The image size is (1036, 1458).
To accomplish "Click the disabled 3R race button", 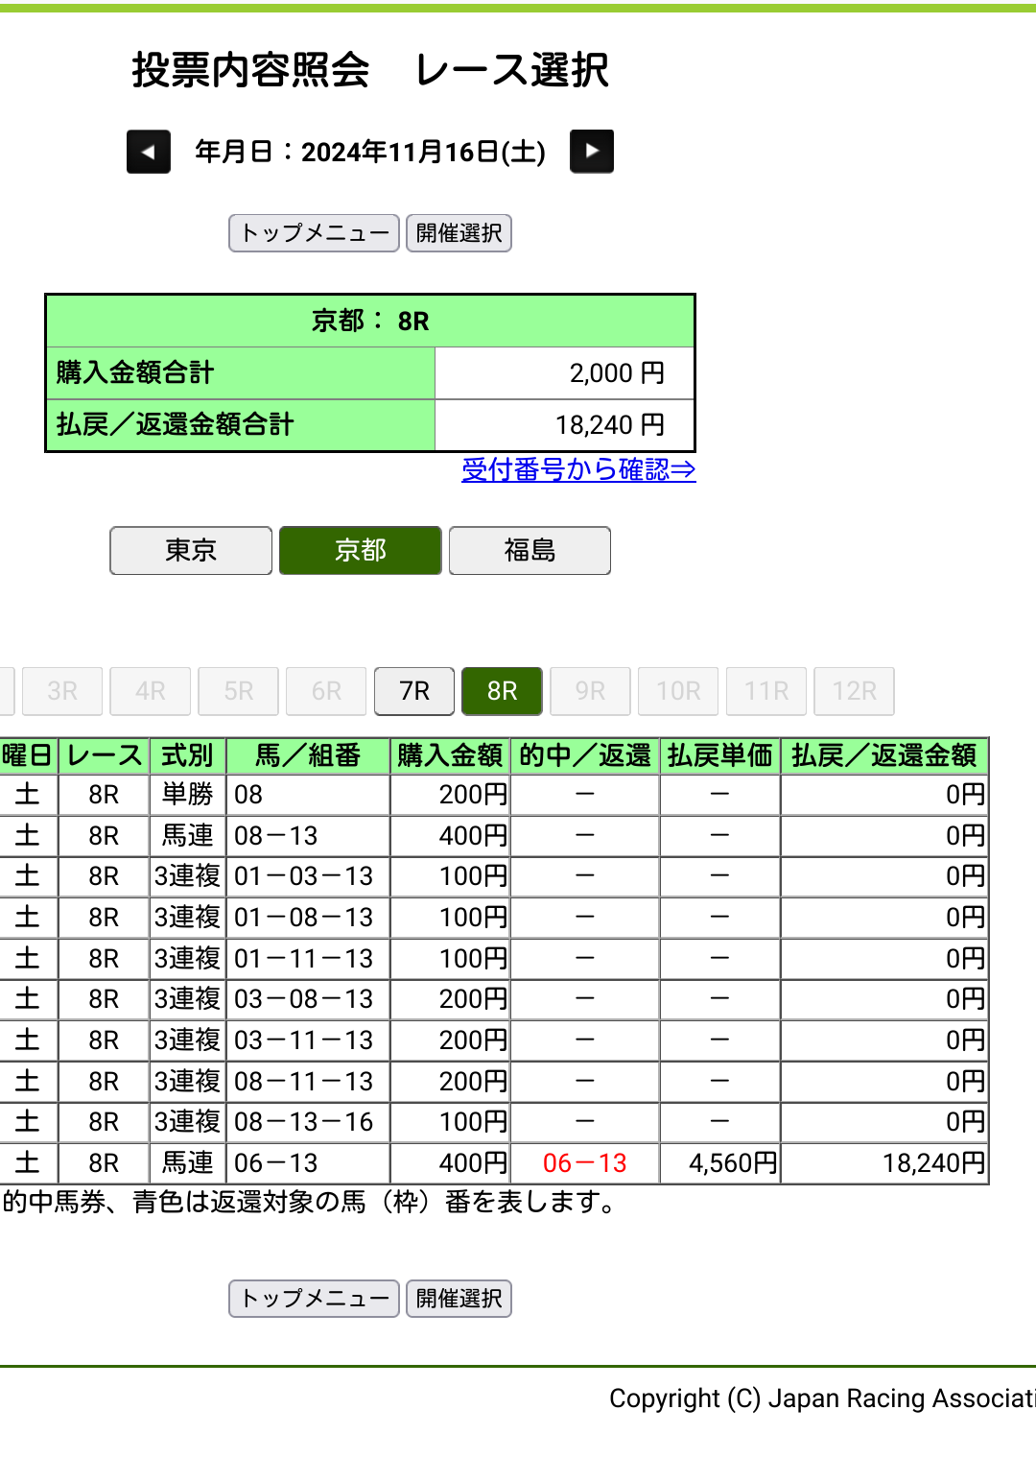I will tap(62, 691).
